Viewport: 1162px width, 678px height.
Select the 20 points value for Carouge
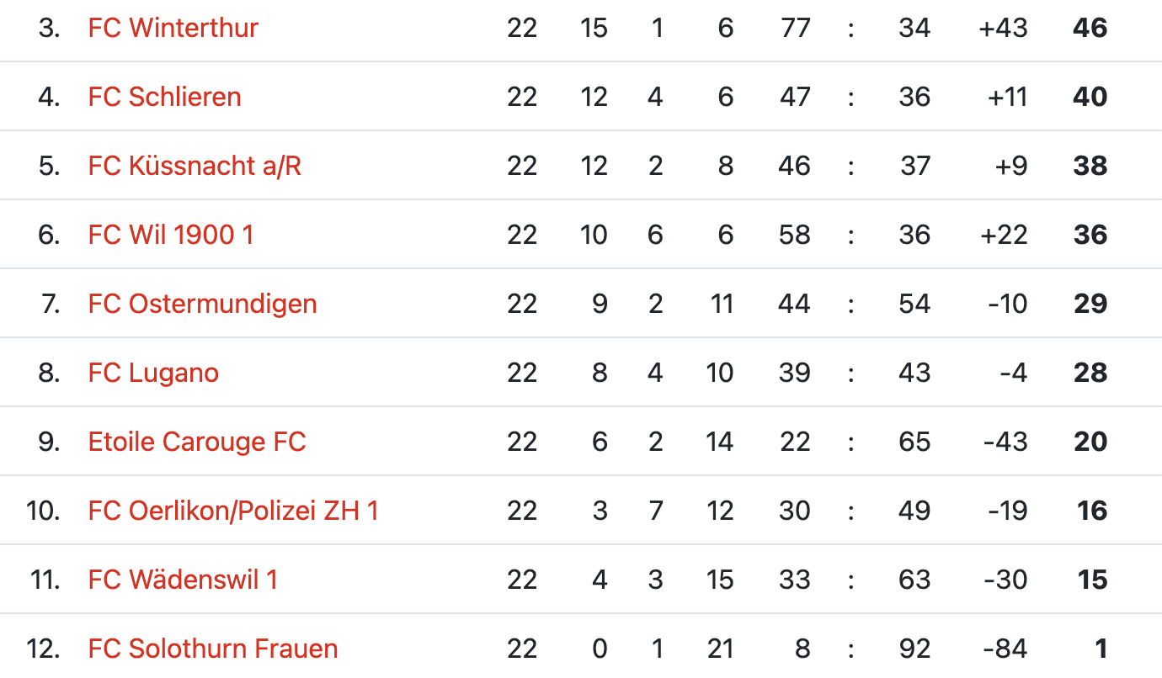(1090, 442)
